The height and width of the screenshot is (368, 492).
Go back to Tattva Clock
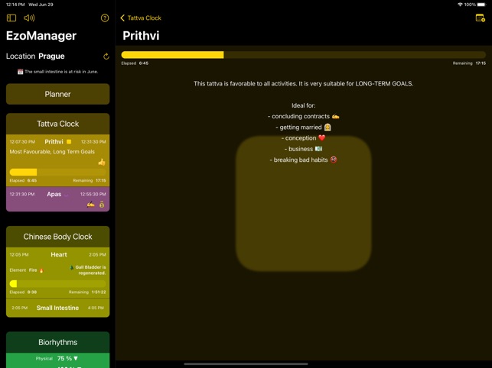[141, 18]
